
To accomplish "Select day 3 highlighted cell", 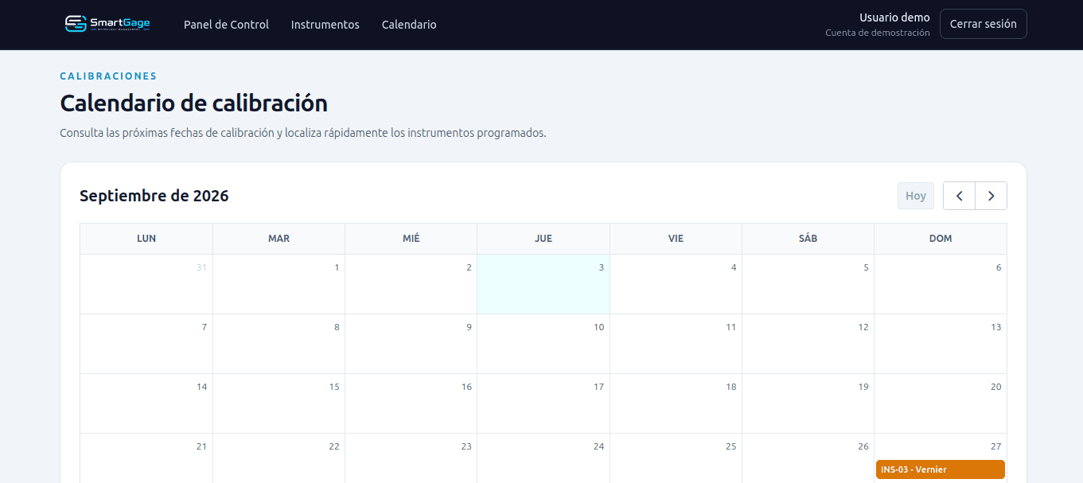I will (x=543, y=284).
